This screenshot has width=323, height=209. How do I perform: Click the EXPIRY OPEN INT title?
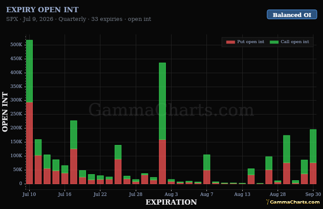[42, 10]
